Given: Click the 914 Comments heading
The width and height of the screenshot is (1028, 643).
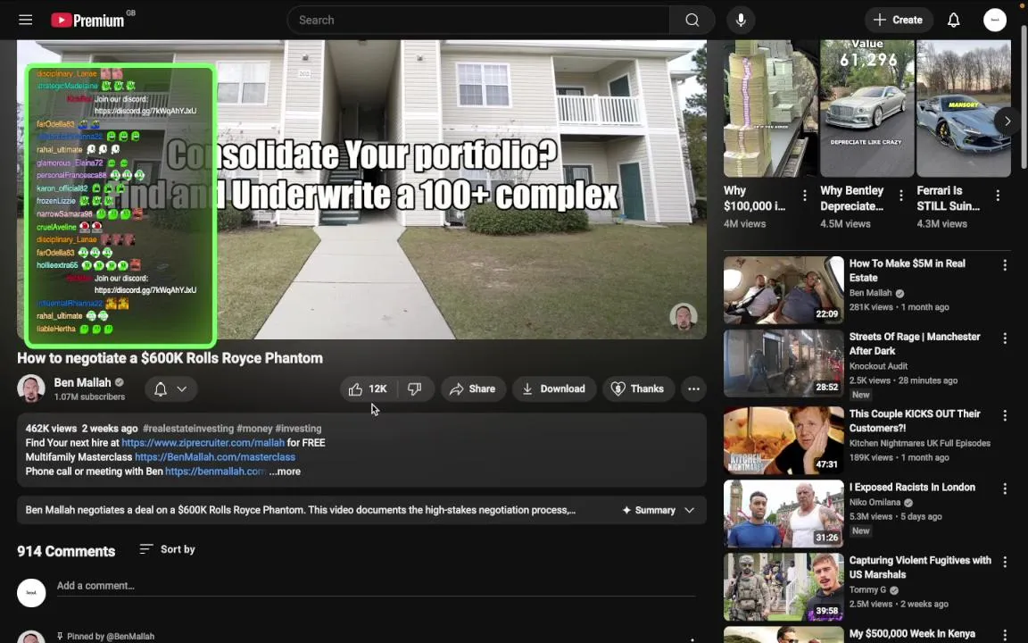Looking at the screenshot, I should [66, 552].
